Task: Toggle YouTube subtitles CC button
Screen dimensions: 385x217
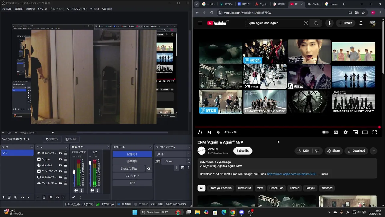Action: [x=336, y=132]
